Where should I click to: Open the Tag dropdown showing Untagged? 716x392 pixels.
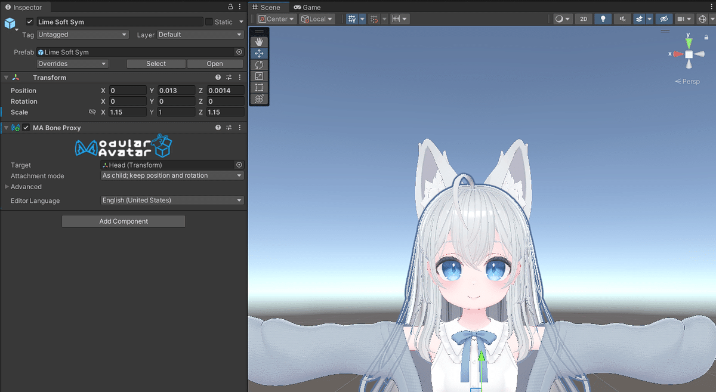point(83,35)
